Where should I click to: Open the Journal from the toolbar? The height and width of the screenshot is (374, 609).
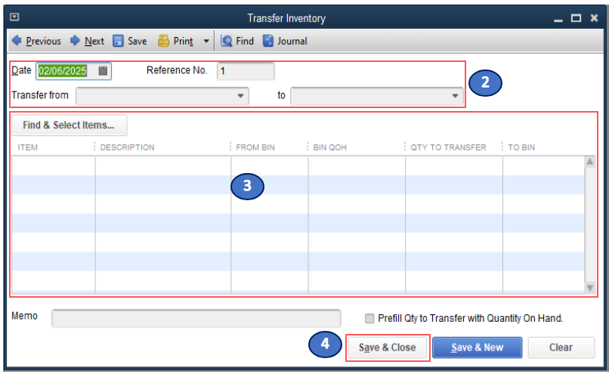(285, 41)
